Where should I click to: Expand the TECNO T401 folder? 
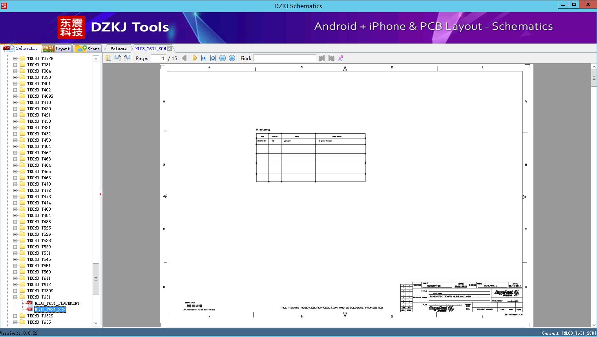click(x=15, y=84)
